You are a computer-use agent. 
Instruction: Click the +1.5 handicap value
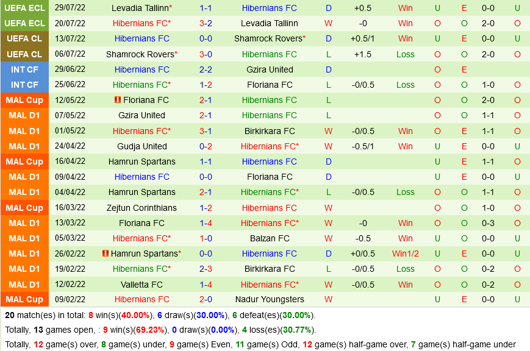tap(363, 54)
